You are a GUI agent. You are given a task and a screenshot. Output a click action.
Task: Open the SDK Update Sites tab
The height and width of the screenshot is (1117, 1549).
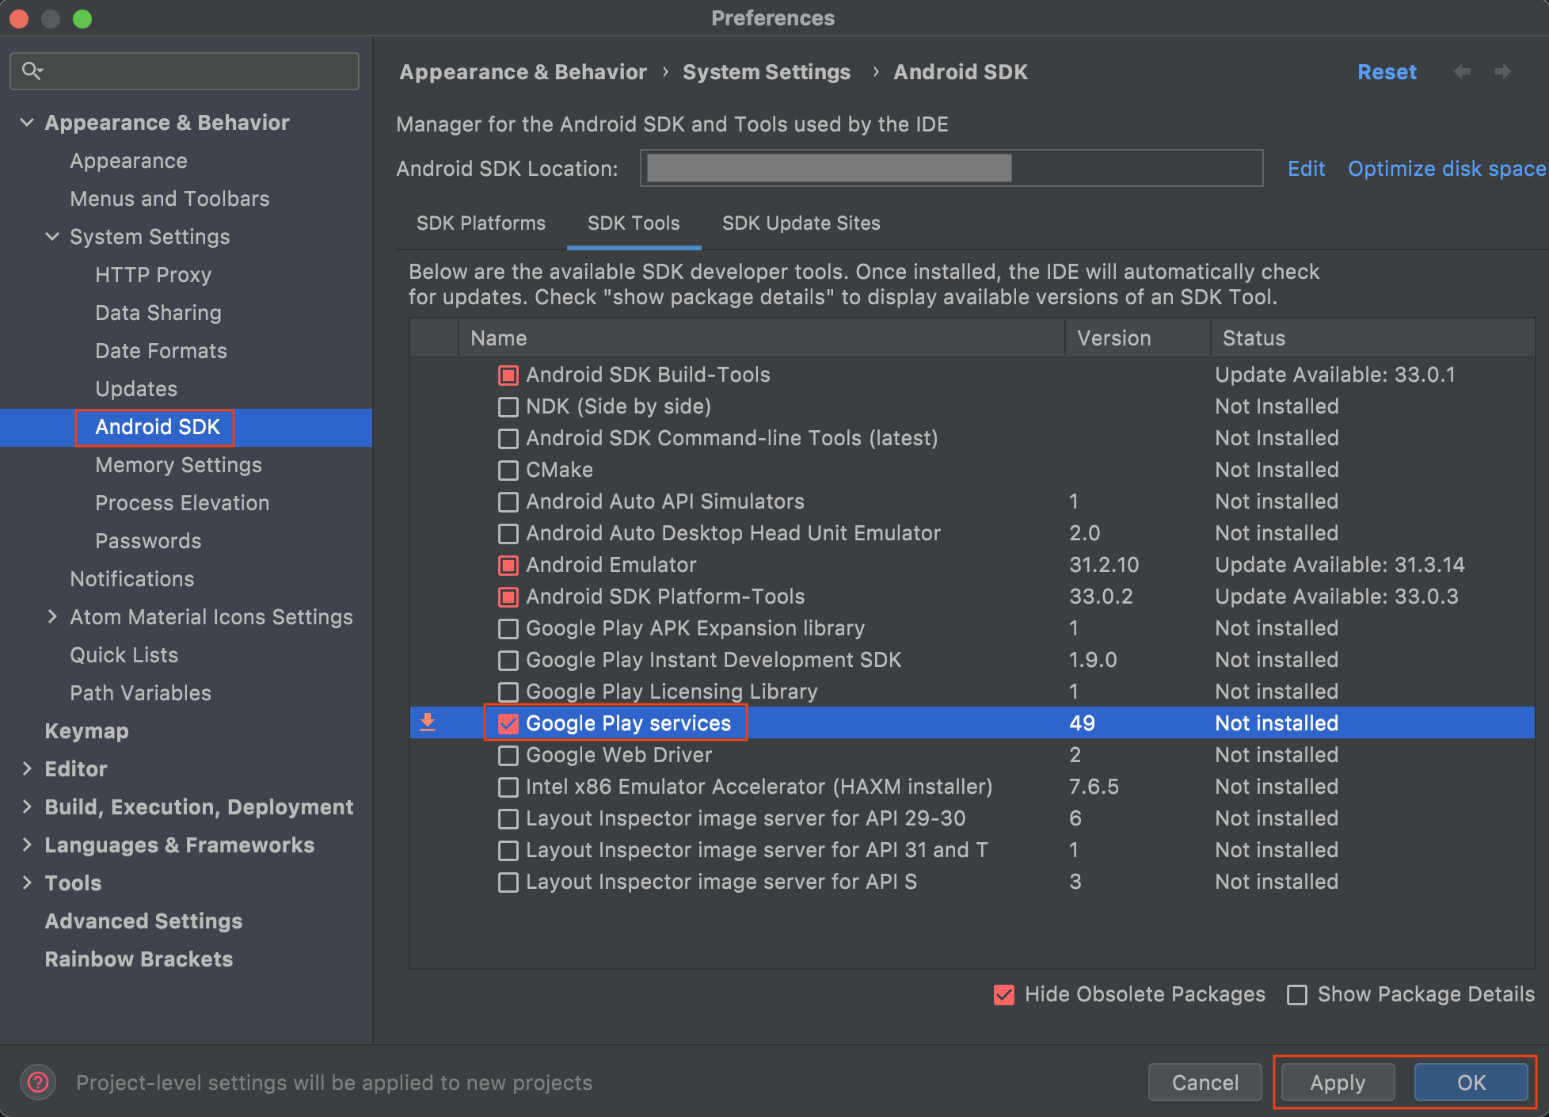click(x=801, y=223)
